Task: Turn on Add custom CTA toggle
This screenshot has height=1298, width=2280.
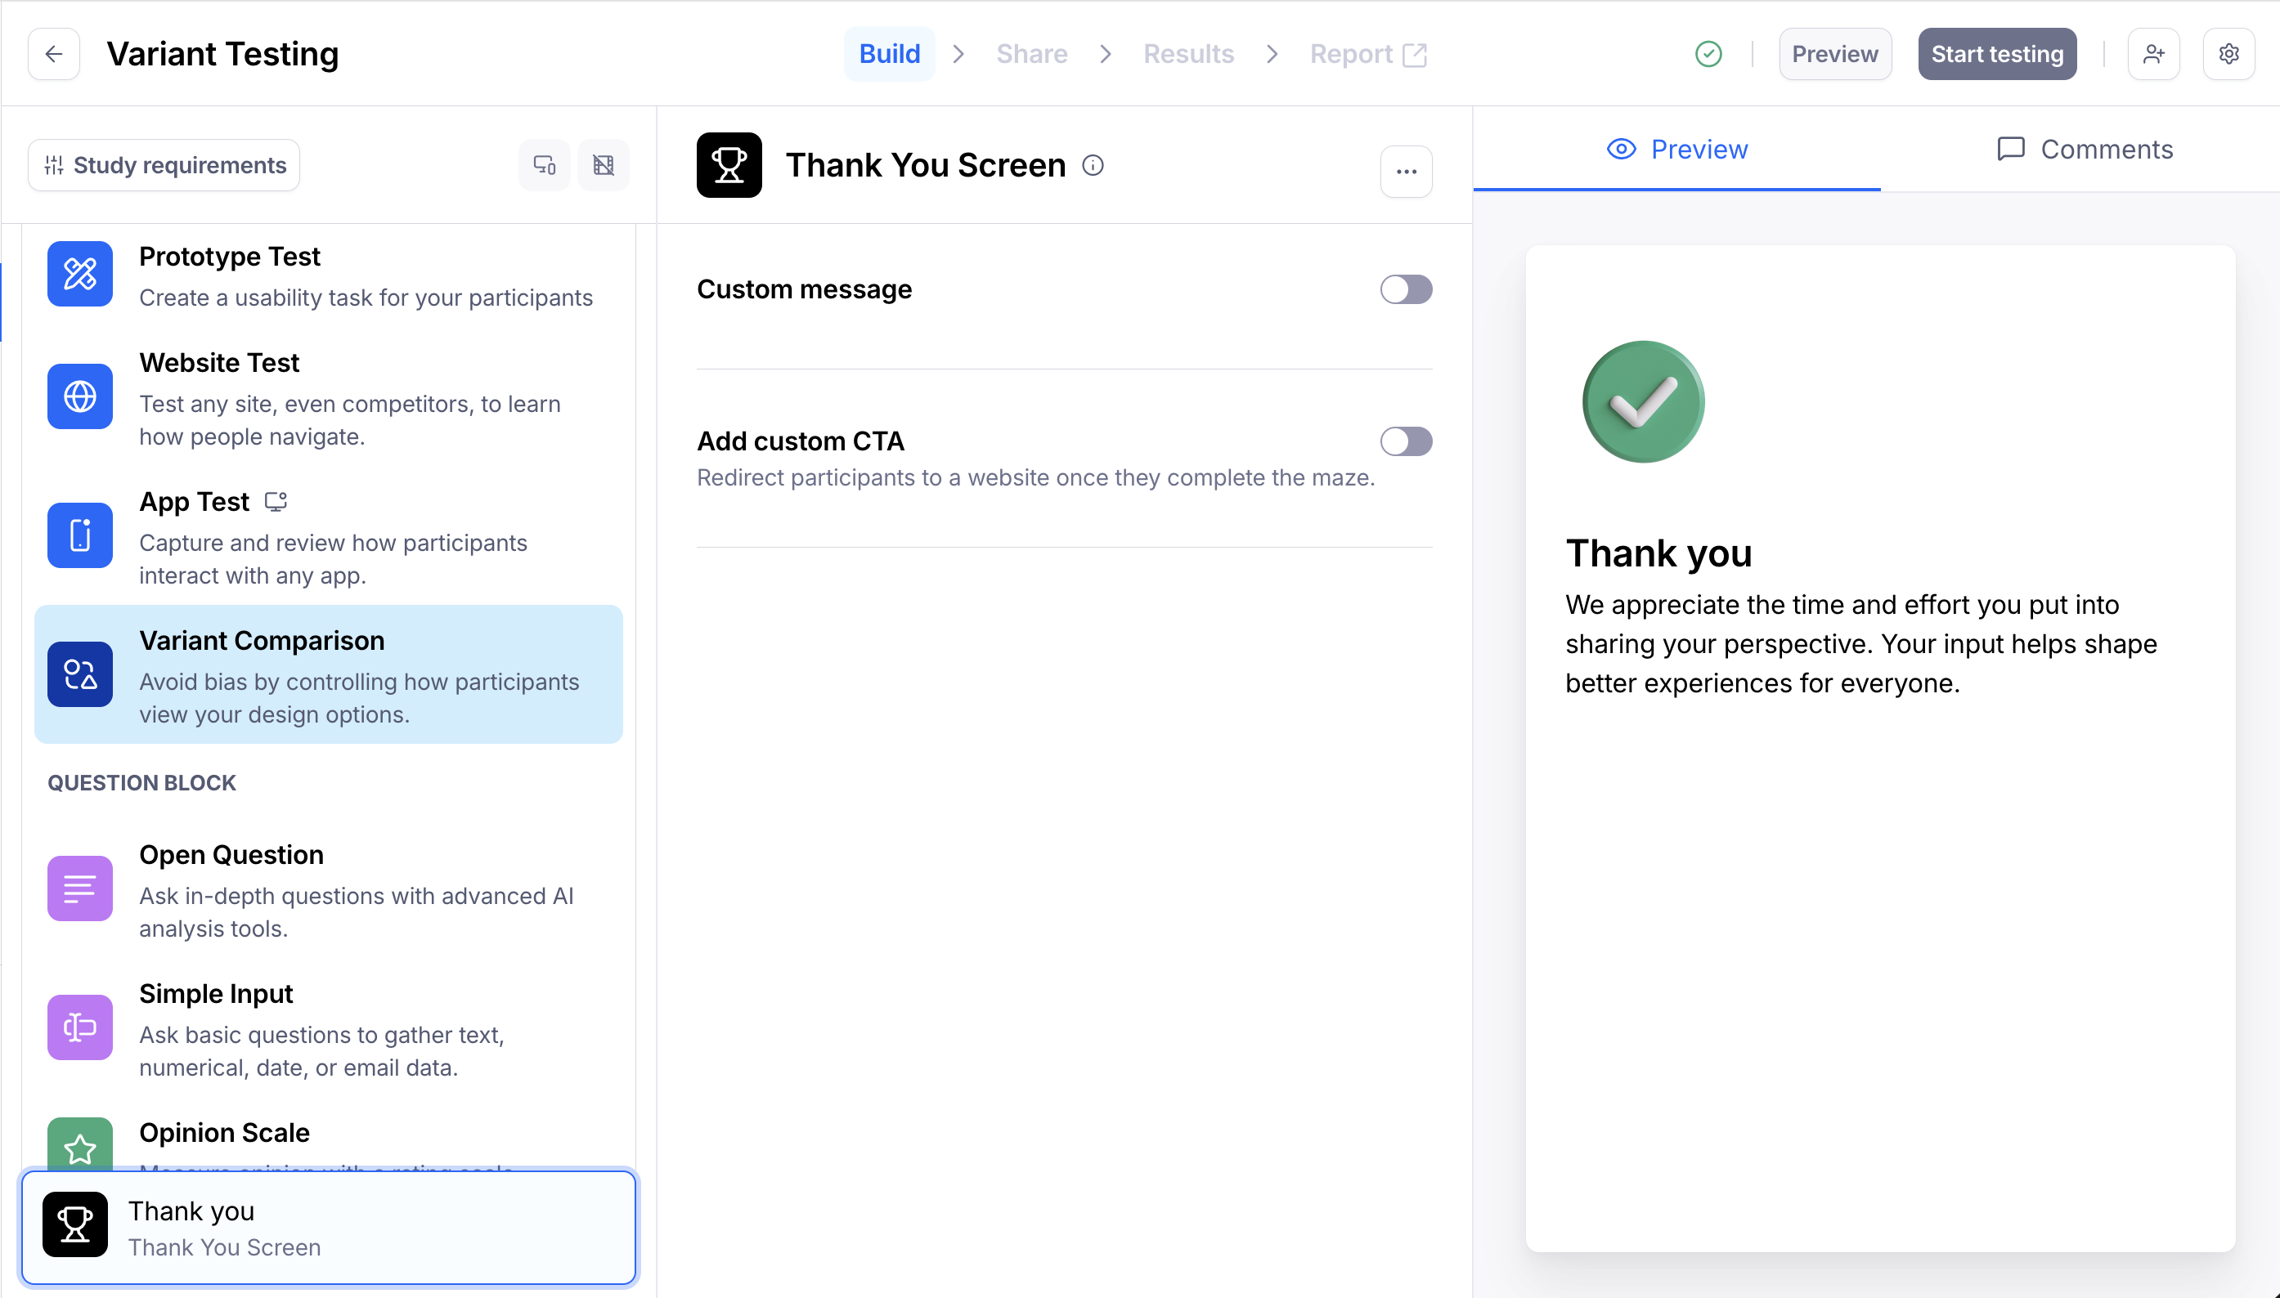Action: 1405,441
